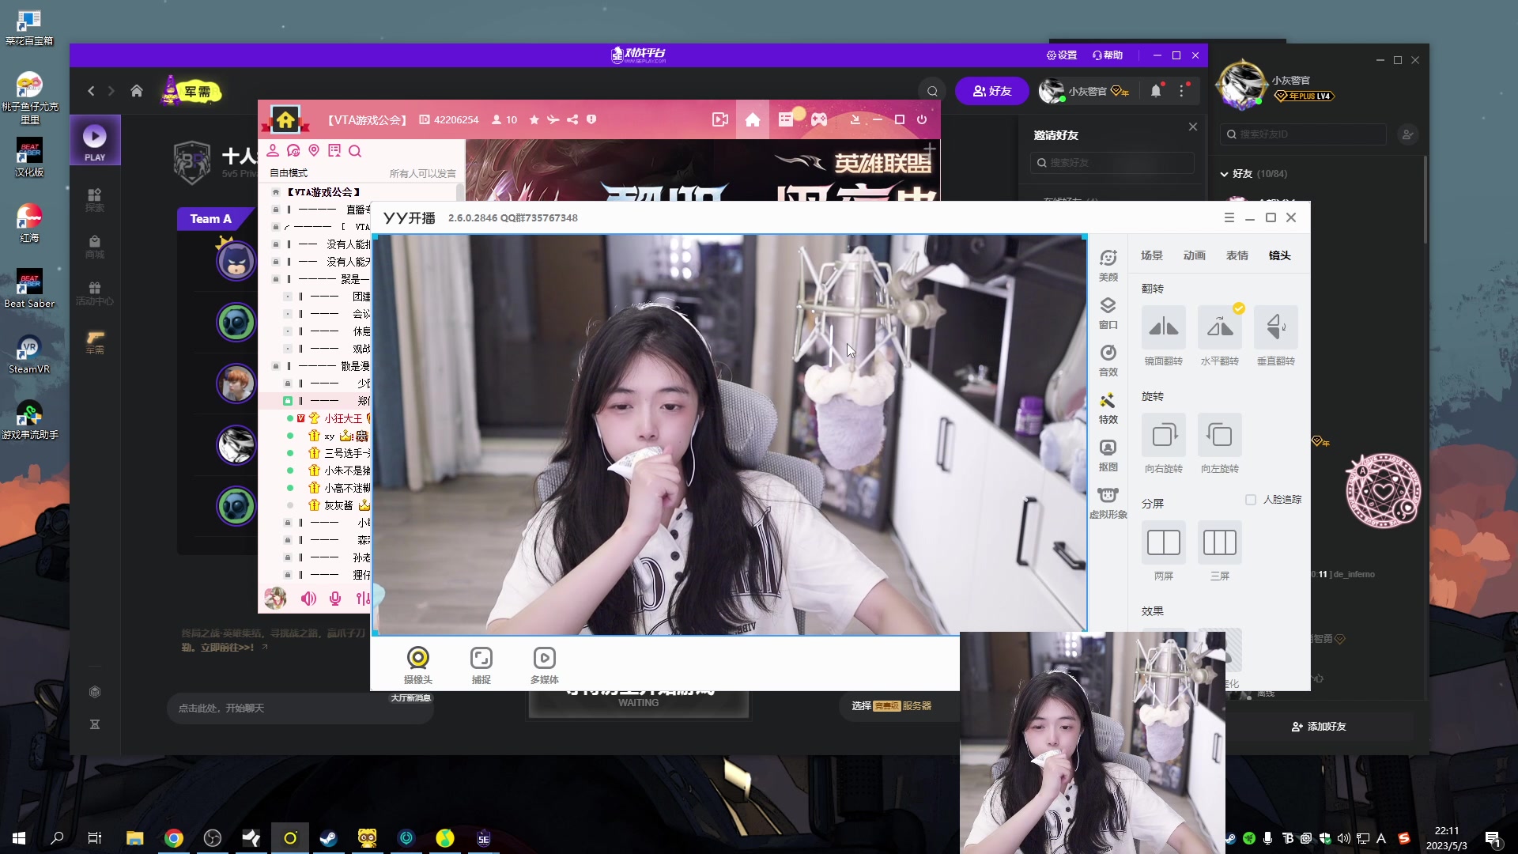The image size is (1518, 854).
Task: Select the 多媒体 media source
Action: tap(544, 665)
